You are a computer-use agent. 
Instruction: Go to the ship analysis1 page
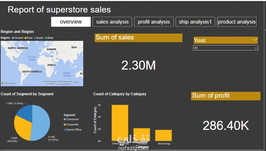pyautogui.click(x=195, y=22)
